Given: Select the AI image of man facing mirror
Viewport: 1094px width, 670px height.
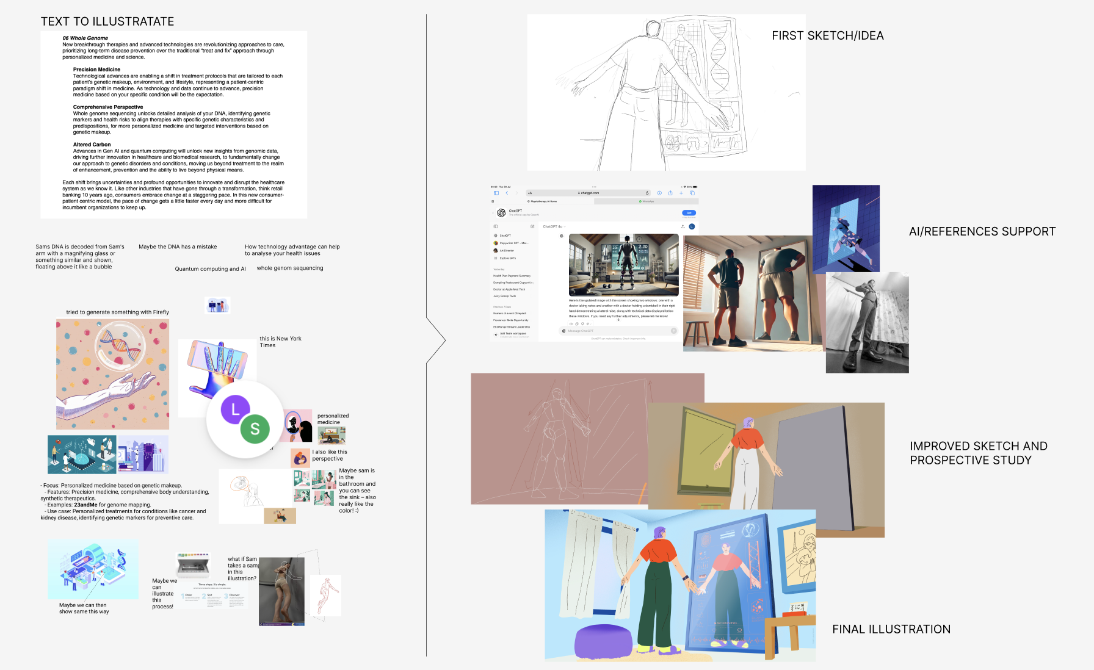Looking at the screenshot, I should tap(754, 294).
